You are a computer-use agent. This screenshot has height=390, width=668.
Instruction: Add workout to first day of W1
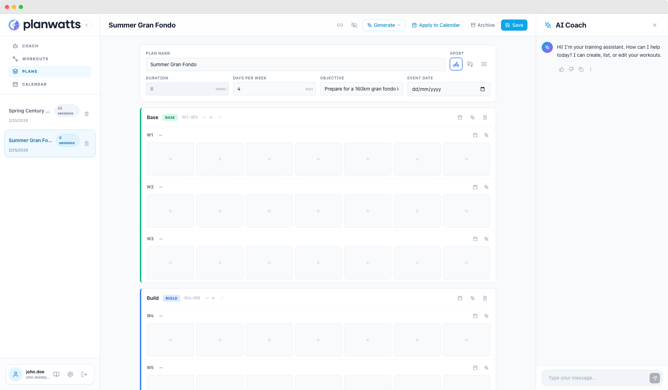click(170, 159)
